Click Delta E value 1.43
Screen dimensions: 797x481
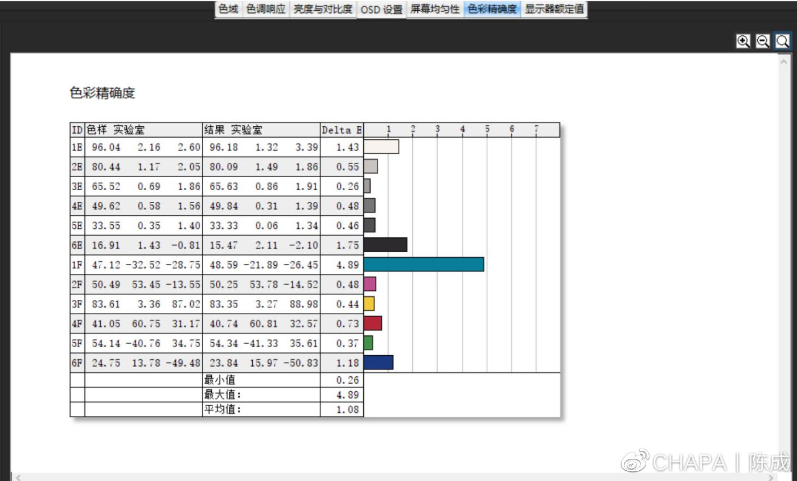[348, 147]
